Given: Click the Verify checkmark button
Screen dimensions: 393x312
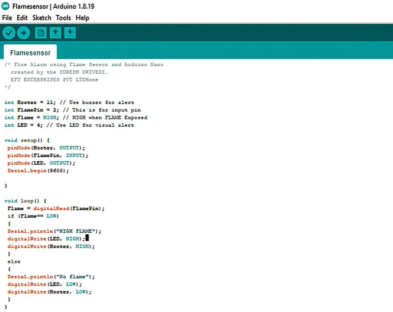Looking at the screenshot, I should point(9,33).
